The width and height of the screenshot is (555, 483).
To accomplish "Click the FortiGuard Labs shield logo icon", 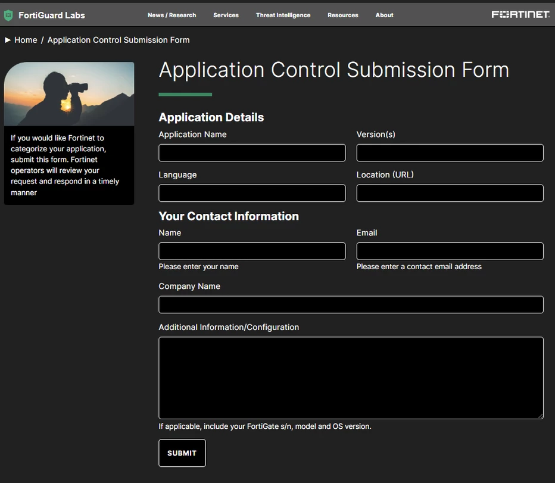I will click(x=8, y=15).
